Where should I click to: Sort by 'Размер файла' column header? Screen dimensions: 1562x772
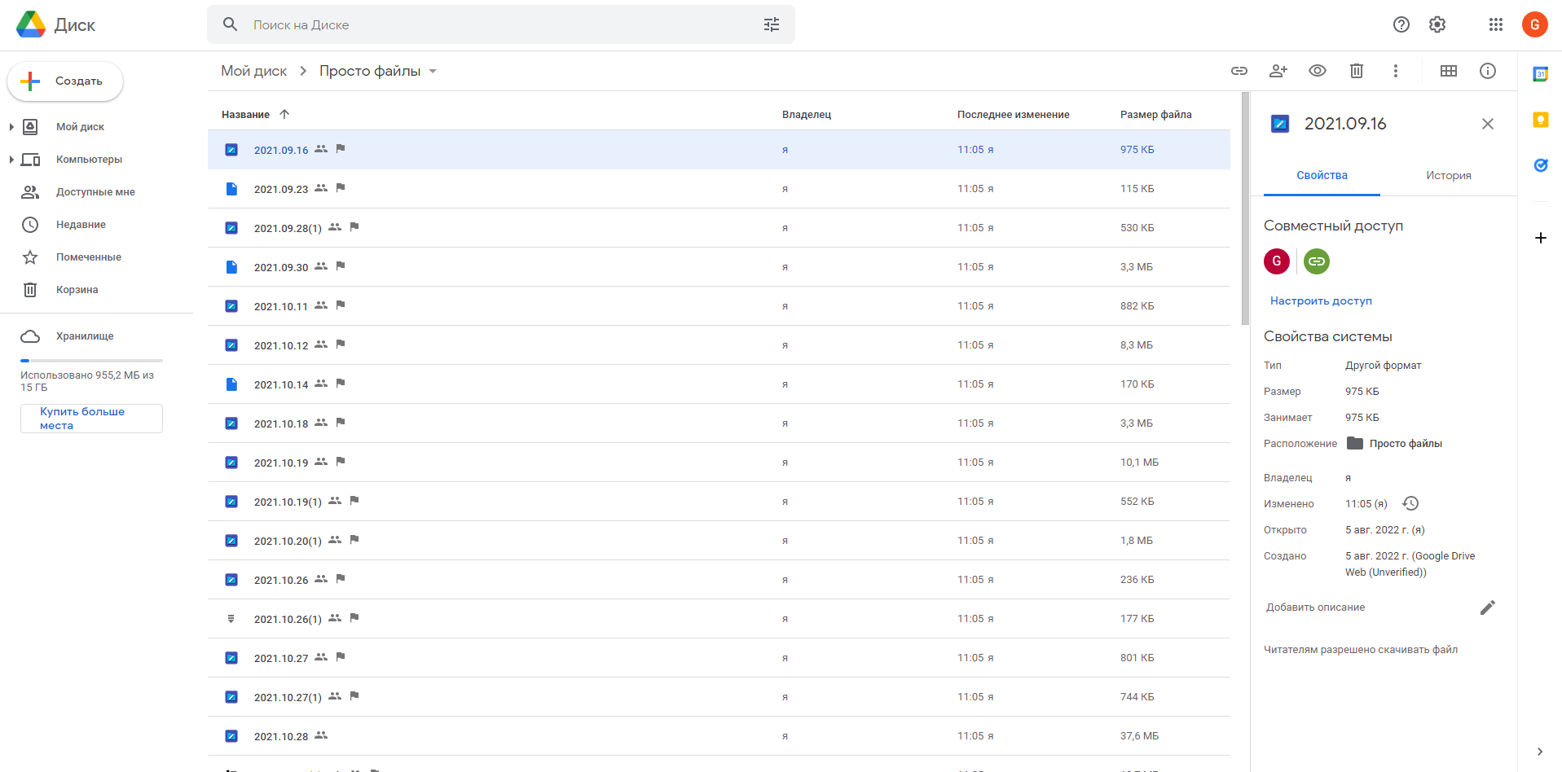(1155, 115)
